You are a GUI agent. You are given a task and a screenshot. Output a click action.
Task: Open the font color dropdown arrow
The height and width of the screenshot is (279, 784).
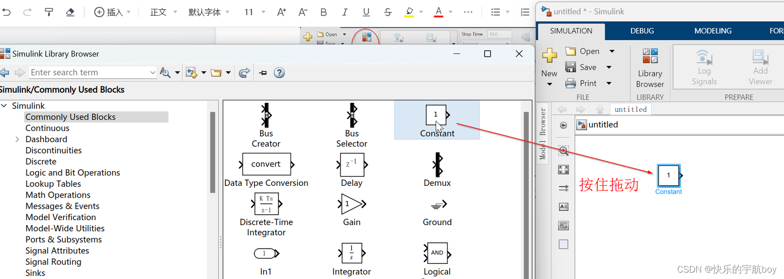point(450,12)
